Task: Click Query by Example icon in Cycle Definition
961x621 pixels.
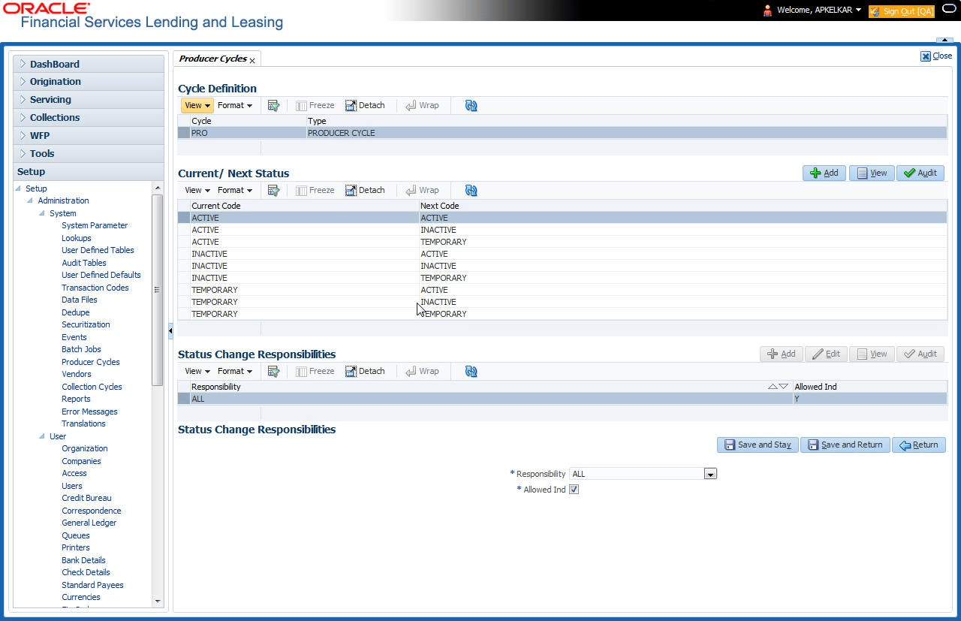Action: pyautogui.click(x=273, y=106)
